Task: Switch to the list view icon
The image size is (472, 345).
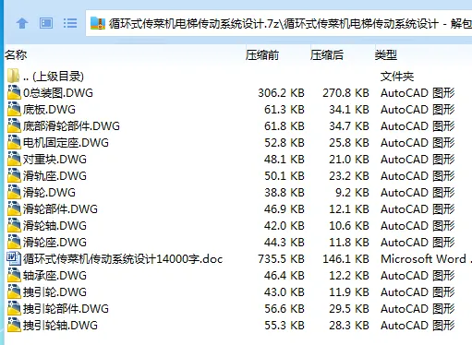Action: 70,23
